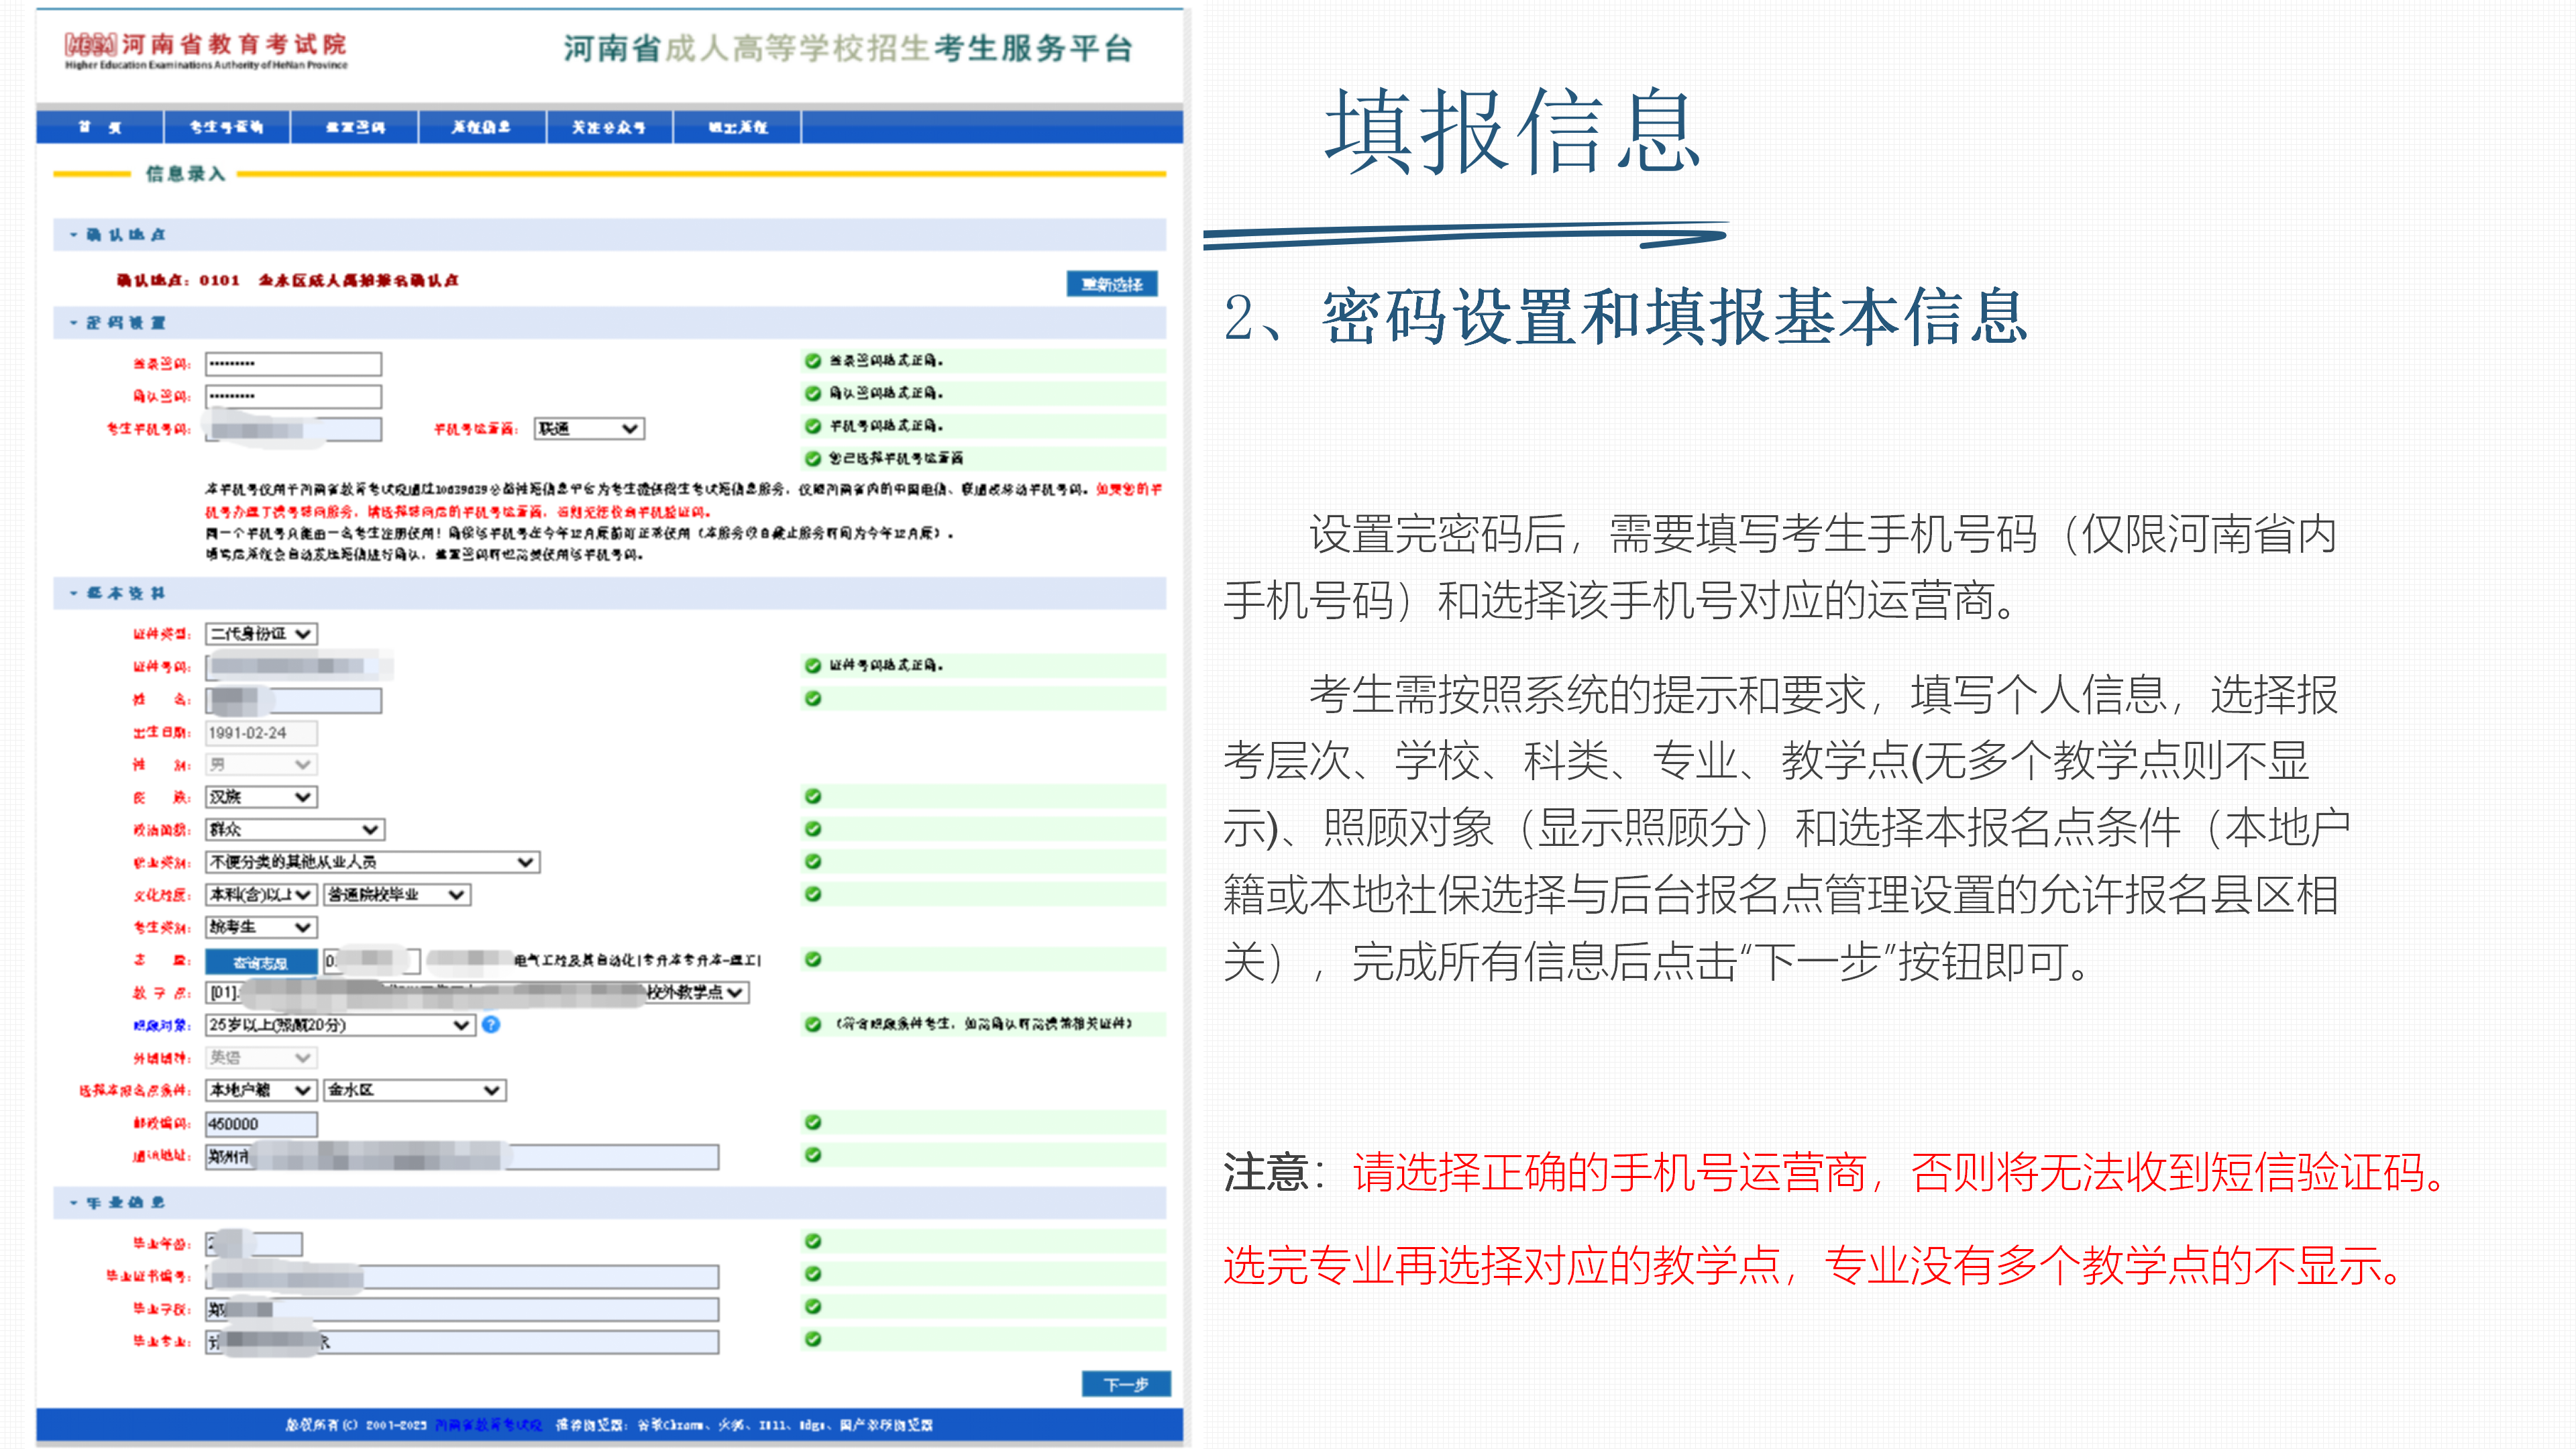The width and height of the screenshot is (2576, 1449).
Task: Collapse the 密码设置 section header
Action: point(117,323)
